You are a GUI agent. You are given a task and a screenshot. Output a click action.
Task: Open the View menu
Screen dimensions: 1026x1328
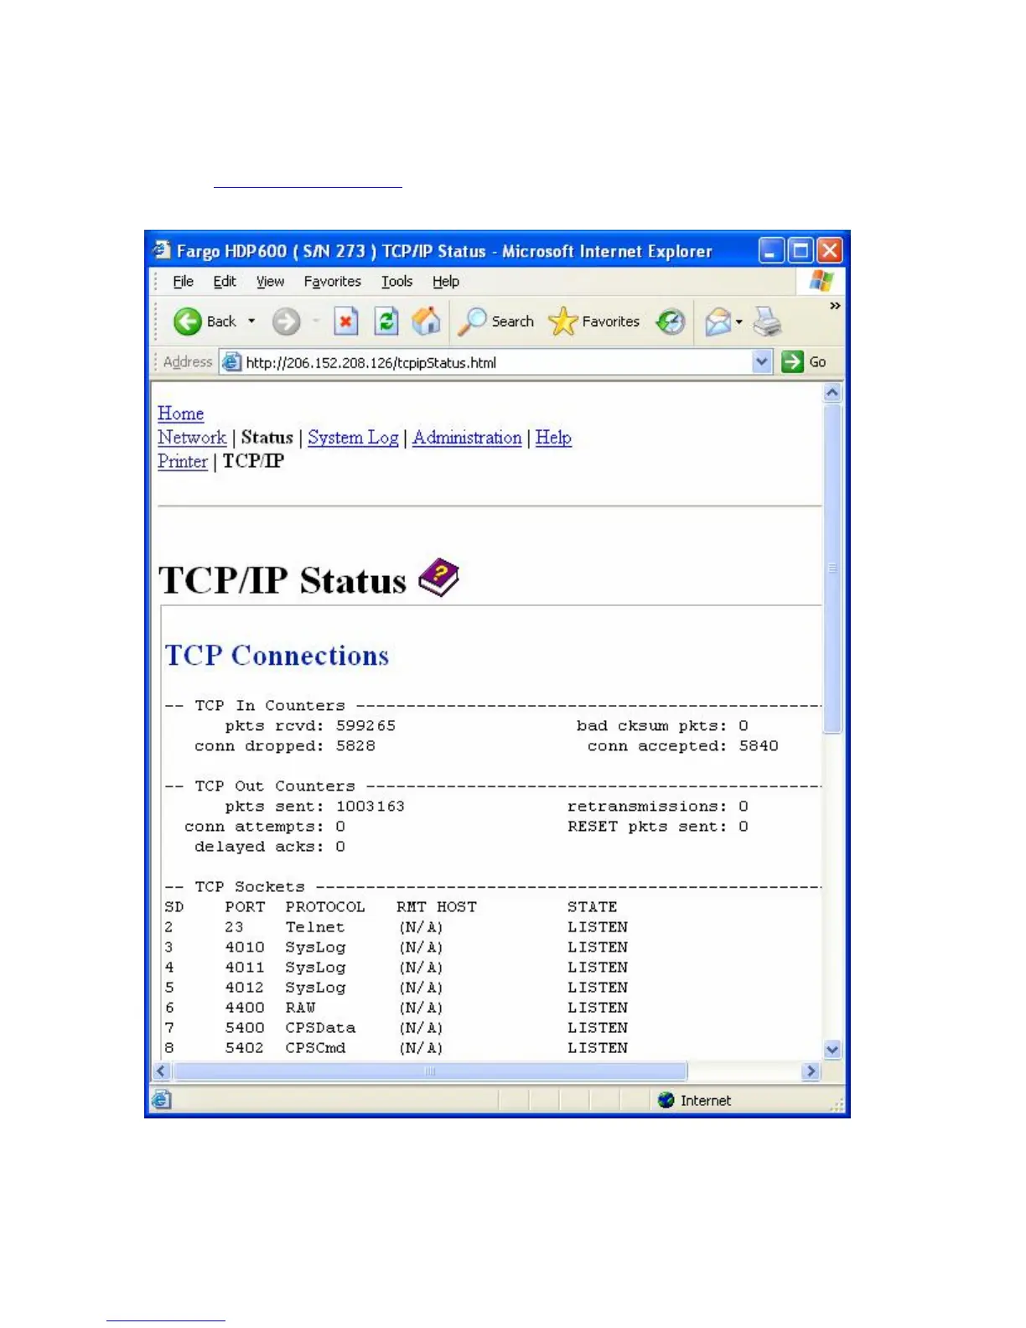pos(270,282)
